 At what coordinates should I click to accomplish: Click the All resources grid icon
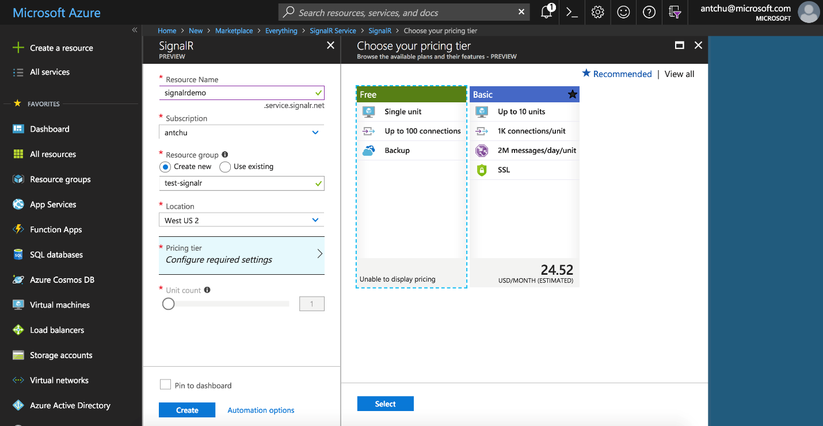18,154
